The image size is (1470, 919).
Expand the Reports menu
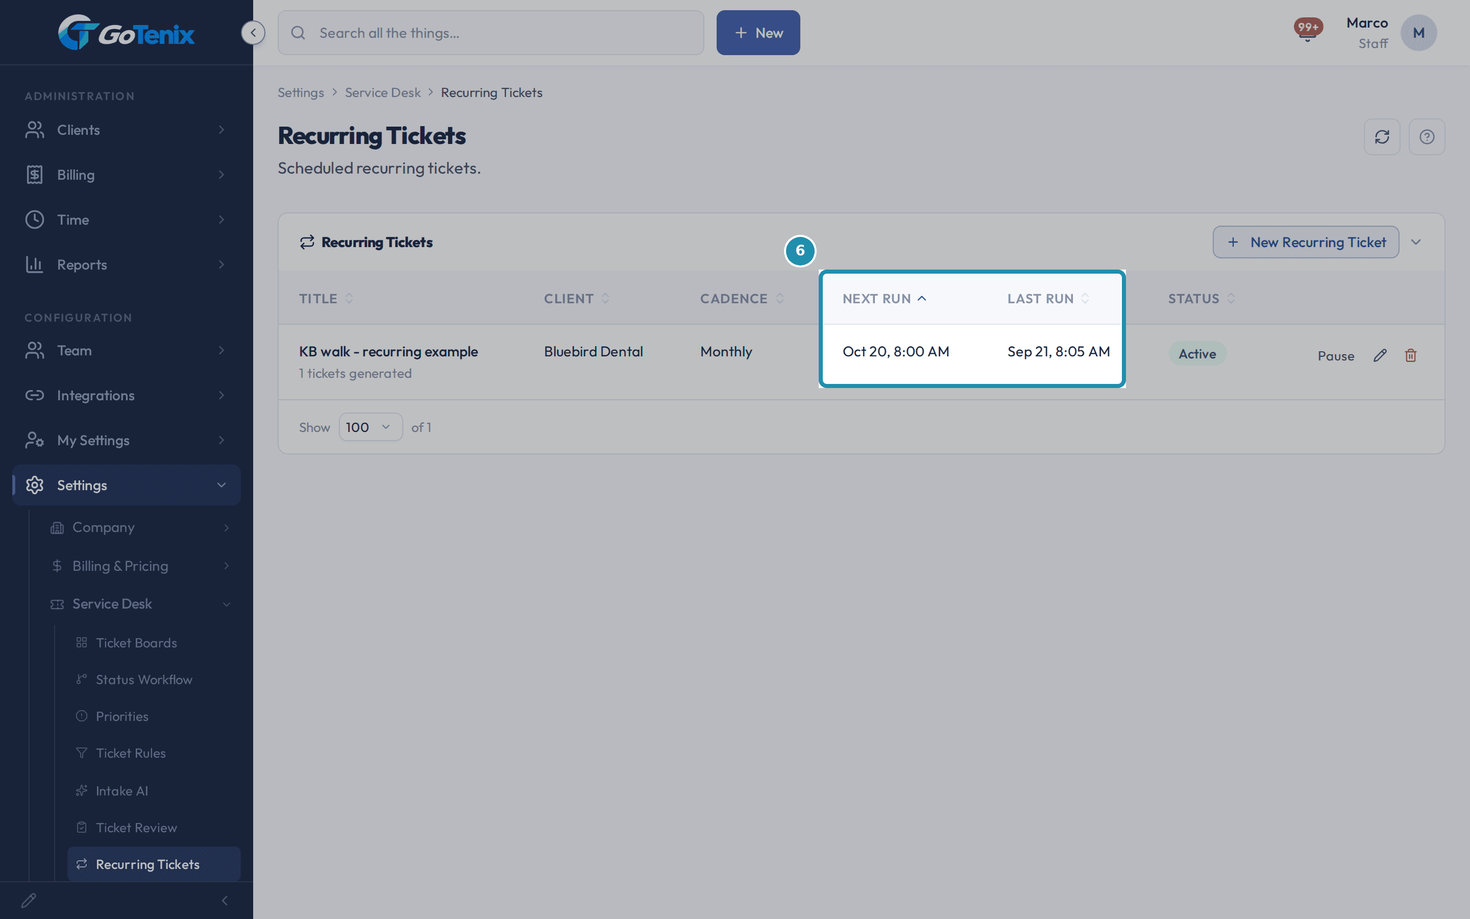tap(127, 264)
